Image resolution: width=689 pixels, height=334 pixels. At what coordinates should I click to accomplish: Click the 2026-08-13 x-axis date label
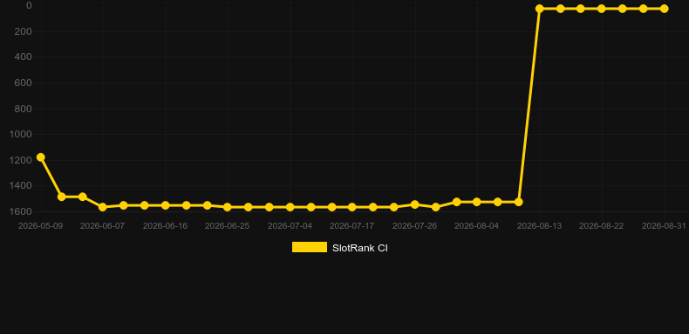click(x=539, y=226)
